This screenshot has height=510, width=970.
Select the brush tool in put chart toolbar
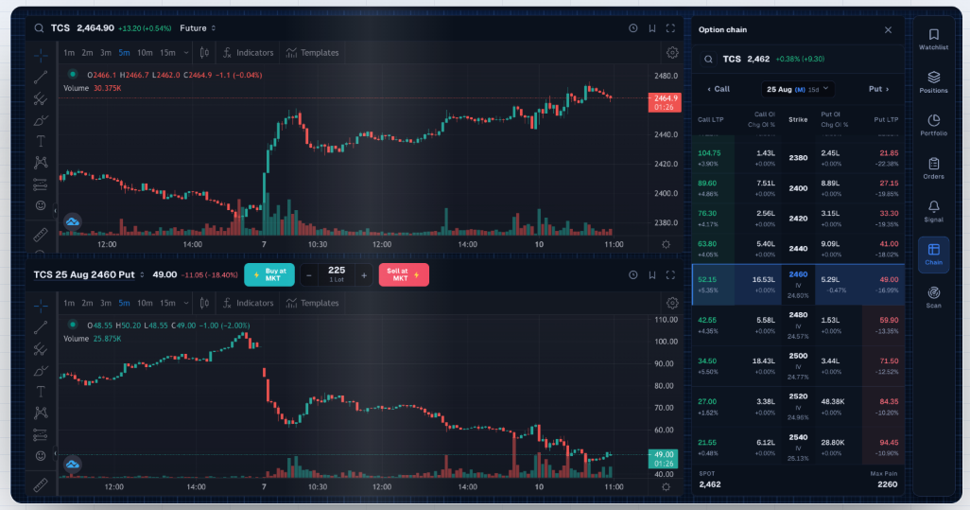click(41, 370)
